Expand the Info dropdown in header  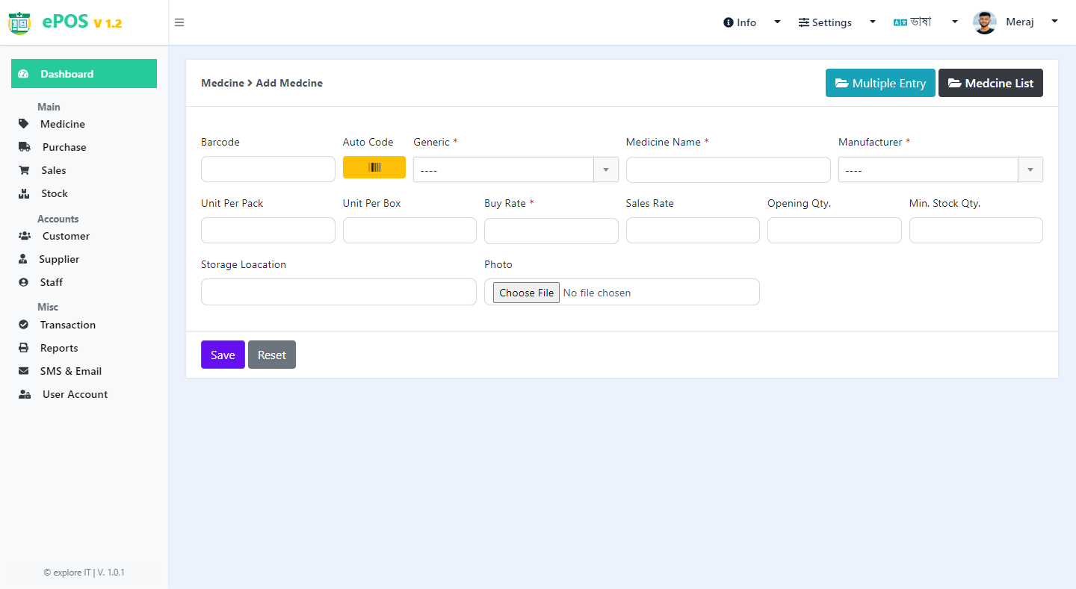752,22
